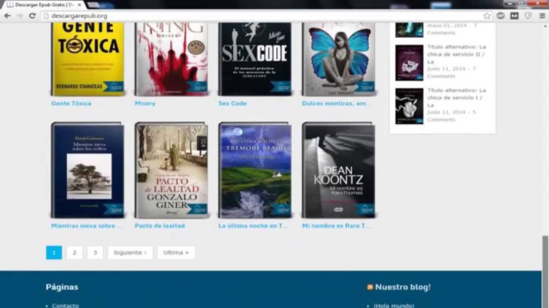The height and width of the screenshot is (308, 549).
Task: Click the shield extension icon
Action: [x=528, y=16]
